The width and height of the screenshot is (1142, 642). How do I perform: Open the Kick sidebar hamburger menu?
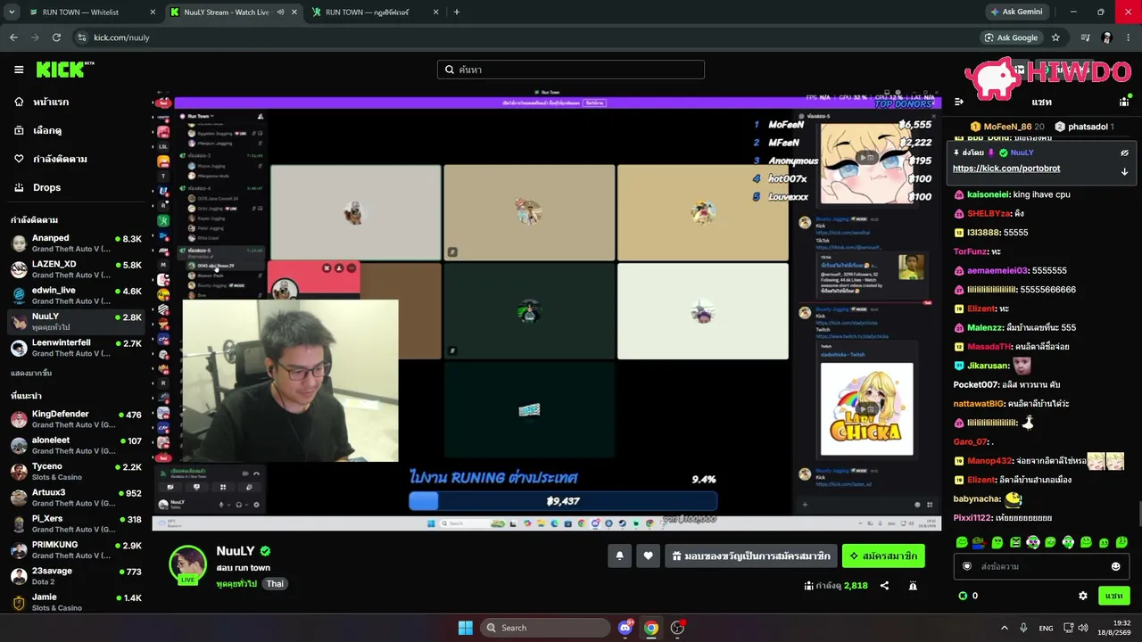coord(19,70)
